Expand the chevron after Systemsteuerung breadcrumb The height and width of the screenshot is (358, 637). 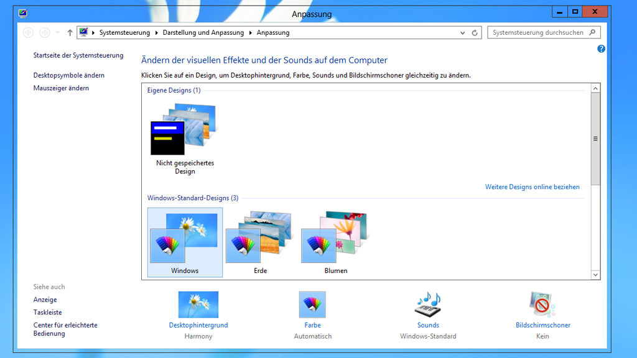(156, 33)
